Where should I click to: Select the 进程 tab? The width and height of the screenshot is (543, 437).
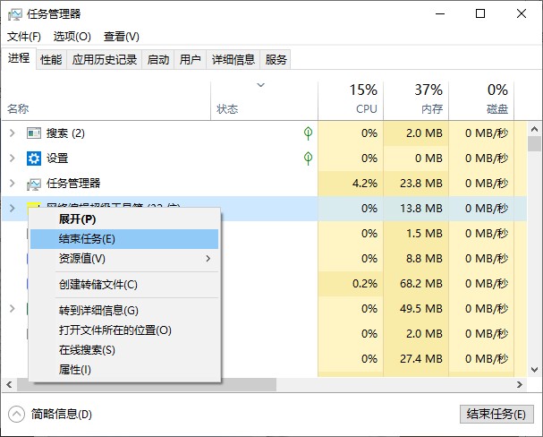point(19,58)
